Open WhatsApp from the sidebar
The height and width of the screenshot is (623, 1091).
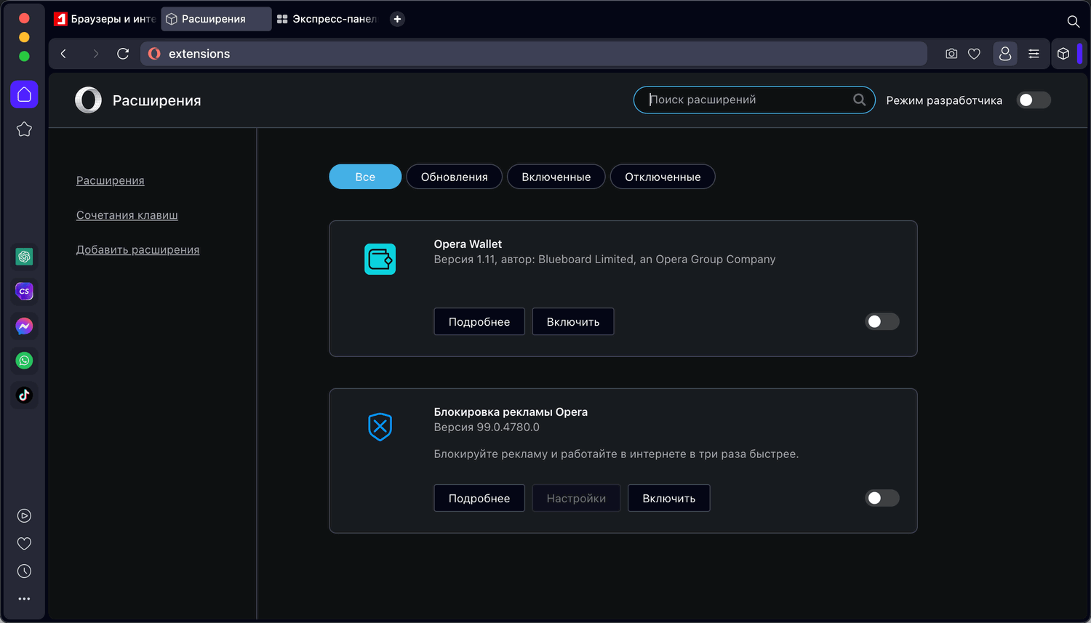coord(24,361)
